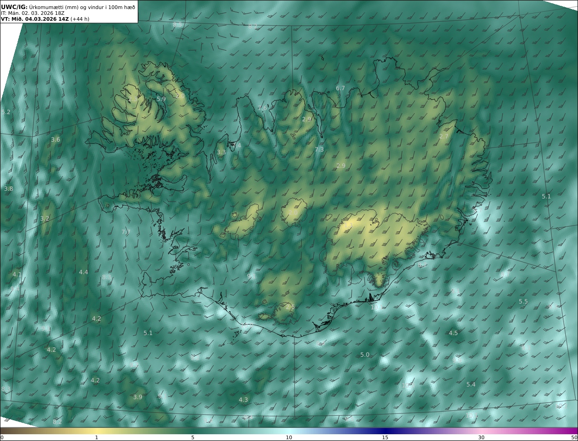The image size is (578, 441).
Task: Click the map value '5.5' southeast of Iceland
Action: pos(523,301)
